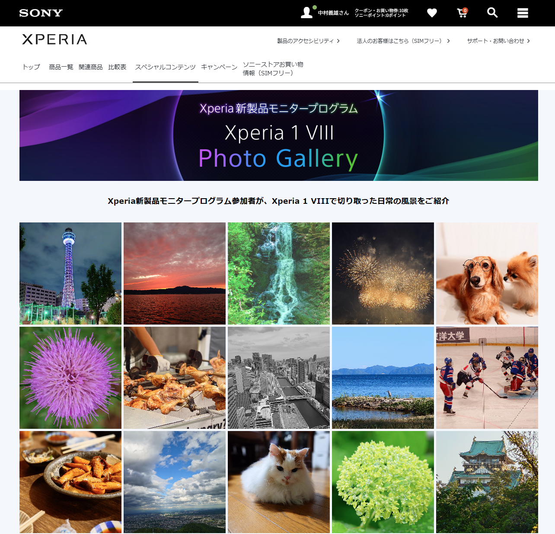Open the blue lake and mountains photo
This screenshot has height=534, width=555.
(x=383, y=378)
